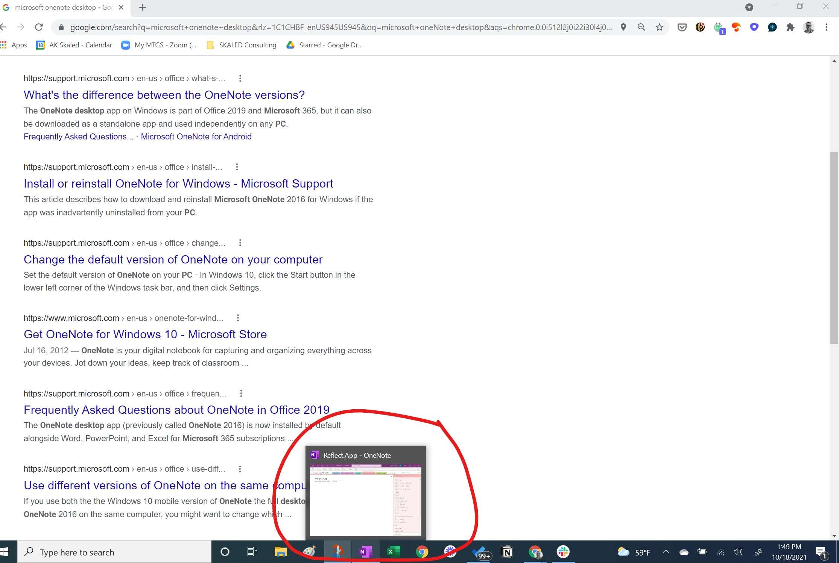The image size is (839, 563).
Task: Open the Microsoft To Do taskbar icon (99+ badge)
Action: (481, 553)
